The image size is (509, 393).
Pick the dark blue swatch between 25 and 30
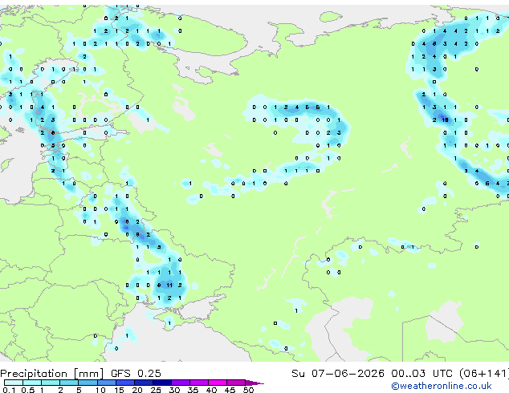click(162, 383)
